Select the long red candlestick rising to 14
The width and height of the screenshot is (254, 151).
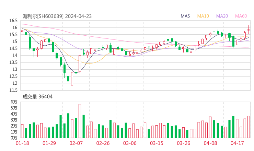coord(80,64)
